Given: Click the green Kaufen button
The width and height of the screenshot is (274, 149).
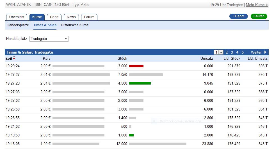Looking at the screenshot, I should 259,16.
